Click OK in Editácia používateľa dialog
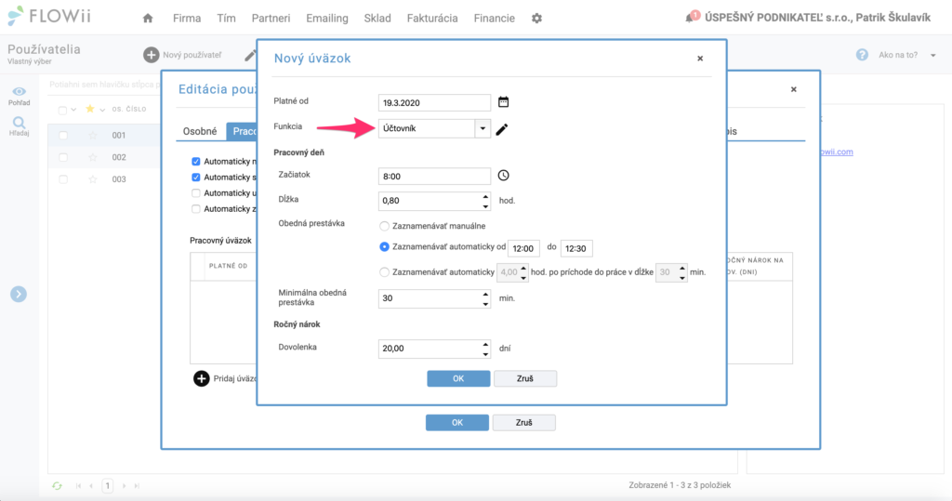Screen dimensions: 952x501 click(x=457, y=423)
